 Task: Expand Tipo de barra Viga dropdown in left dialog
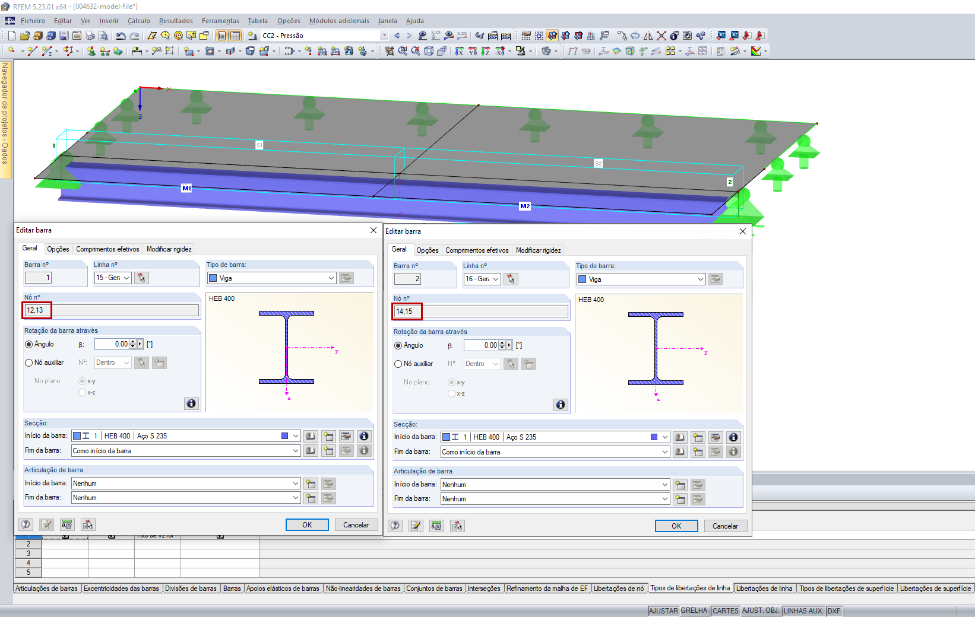coord(331,278)
